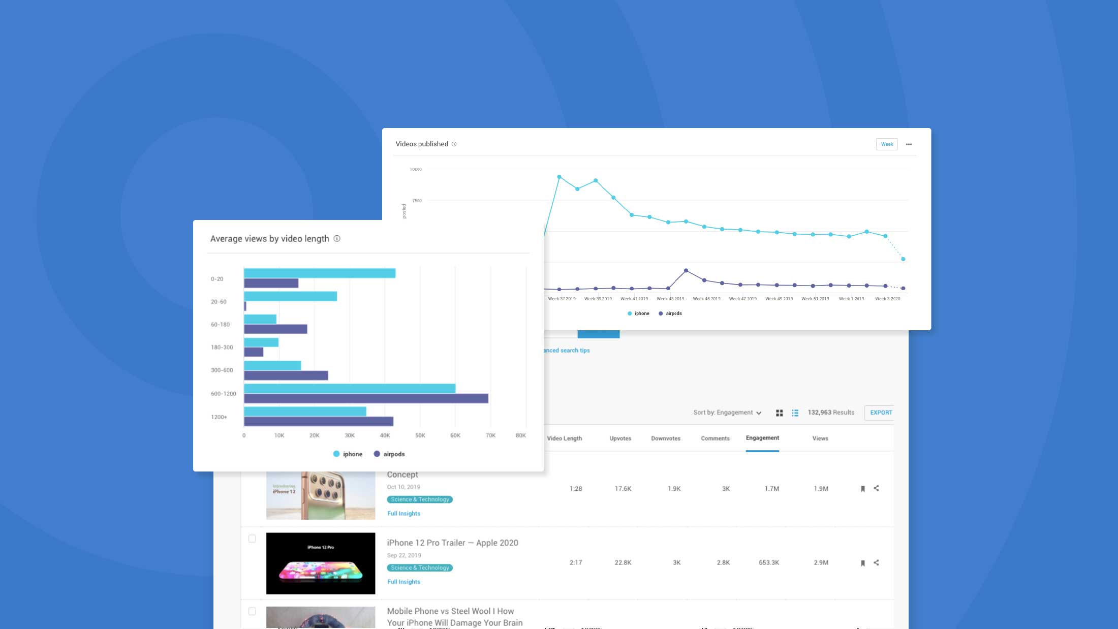Share the iPhone 12 Pro Trailer result
Viewport: 1118px width, 629px height.
tap(877, 562)
